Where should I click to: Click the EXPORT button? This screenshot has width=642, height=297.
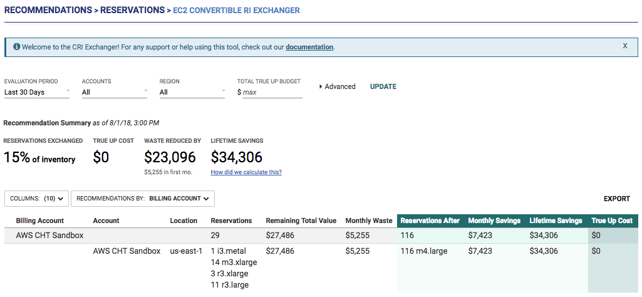[x=616, y=199]
